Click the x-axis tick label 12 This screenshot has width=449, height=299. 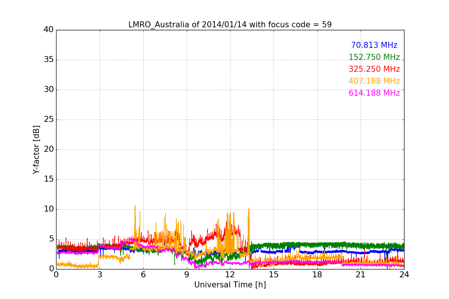230,275
